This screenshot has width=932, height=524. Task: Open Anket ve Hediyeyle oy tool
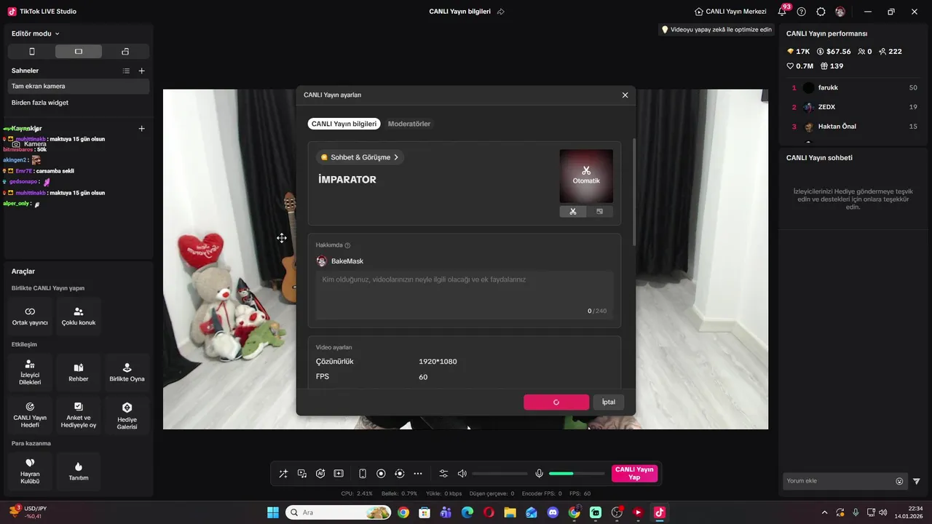(79, 415)
